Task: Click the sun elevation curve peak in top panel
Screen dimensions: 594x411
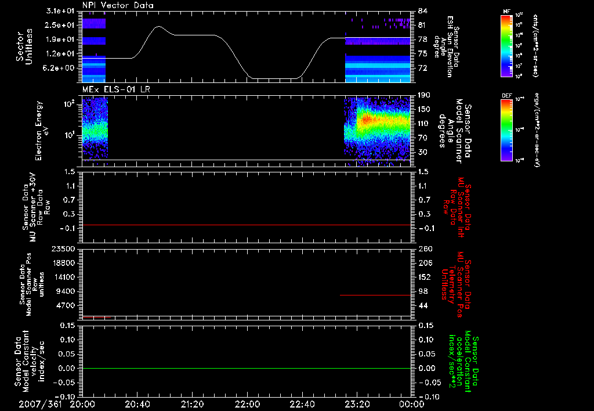Action: tap(159, 27)
